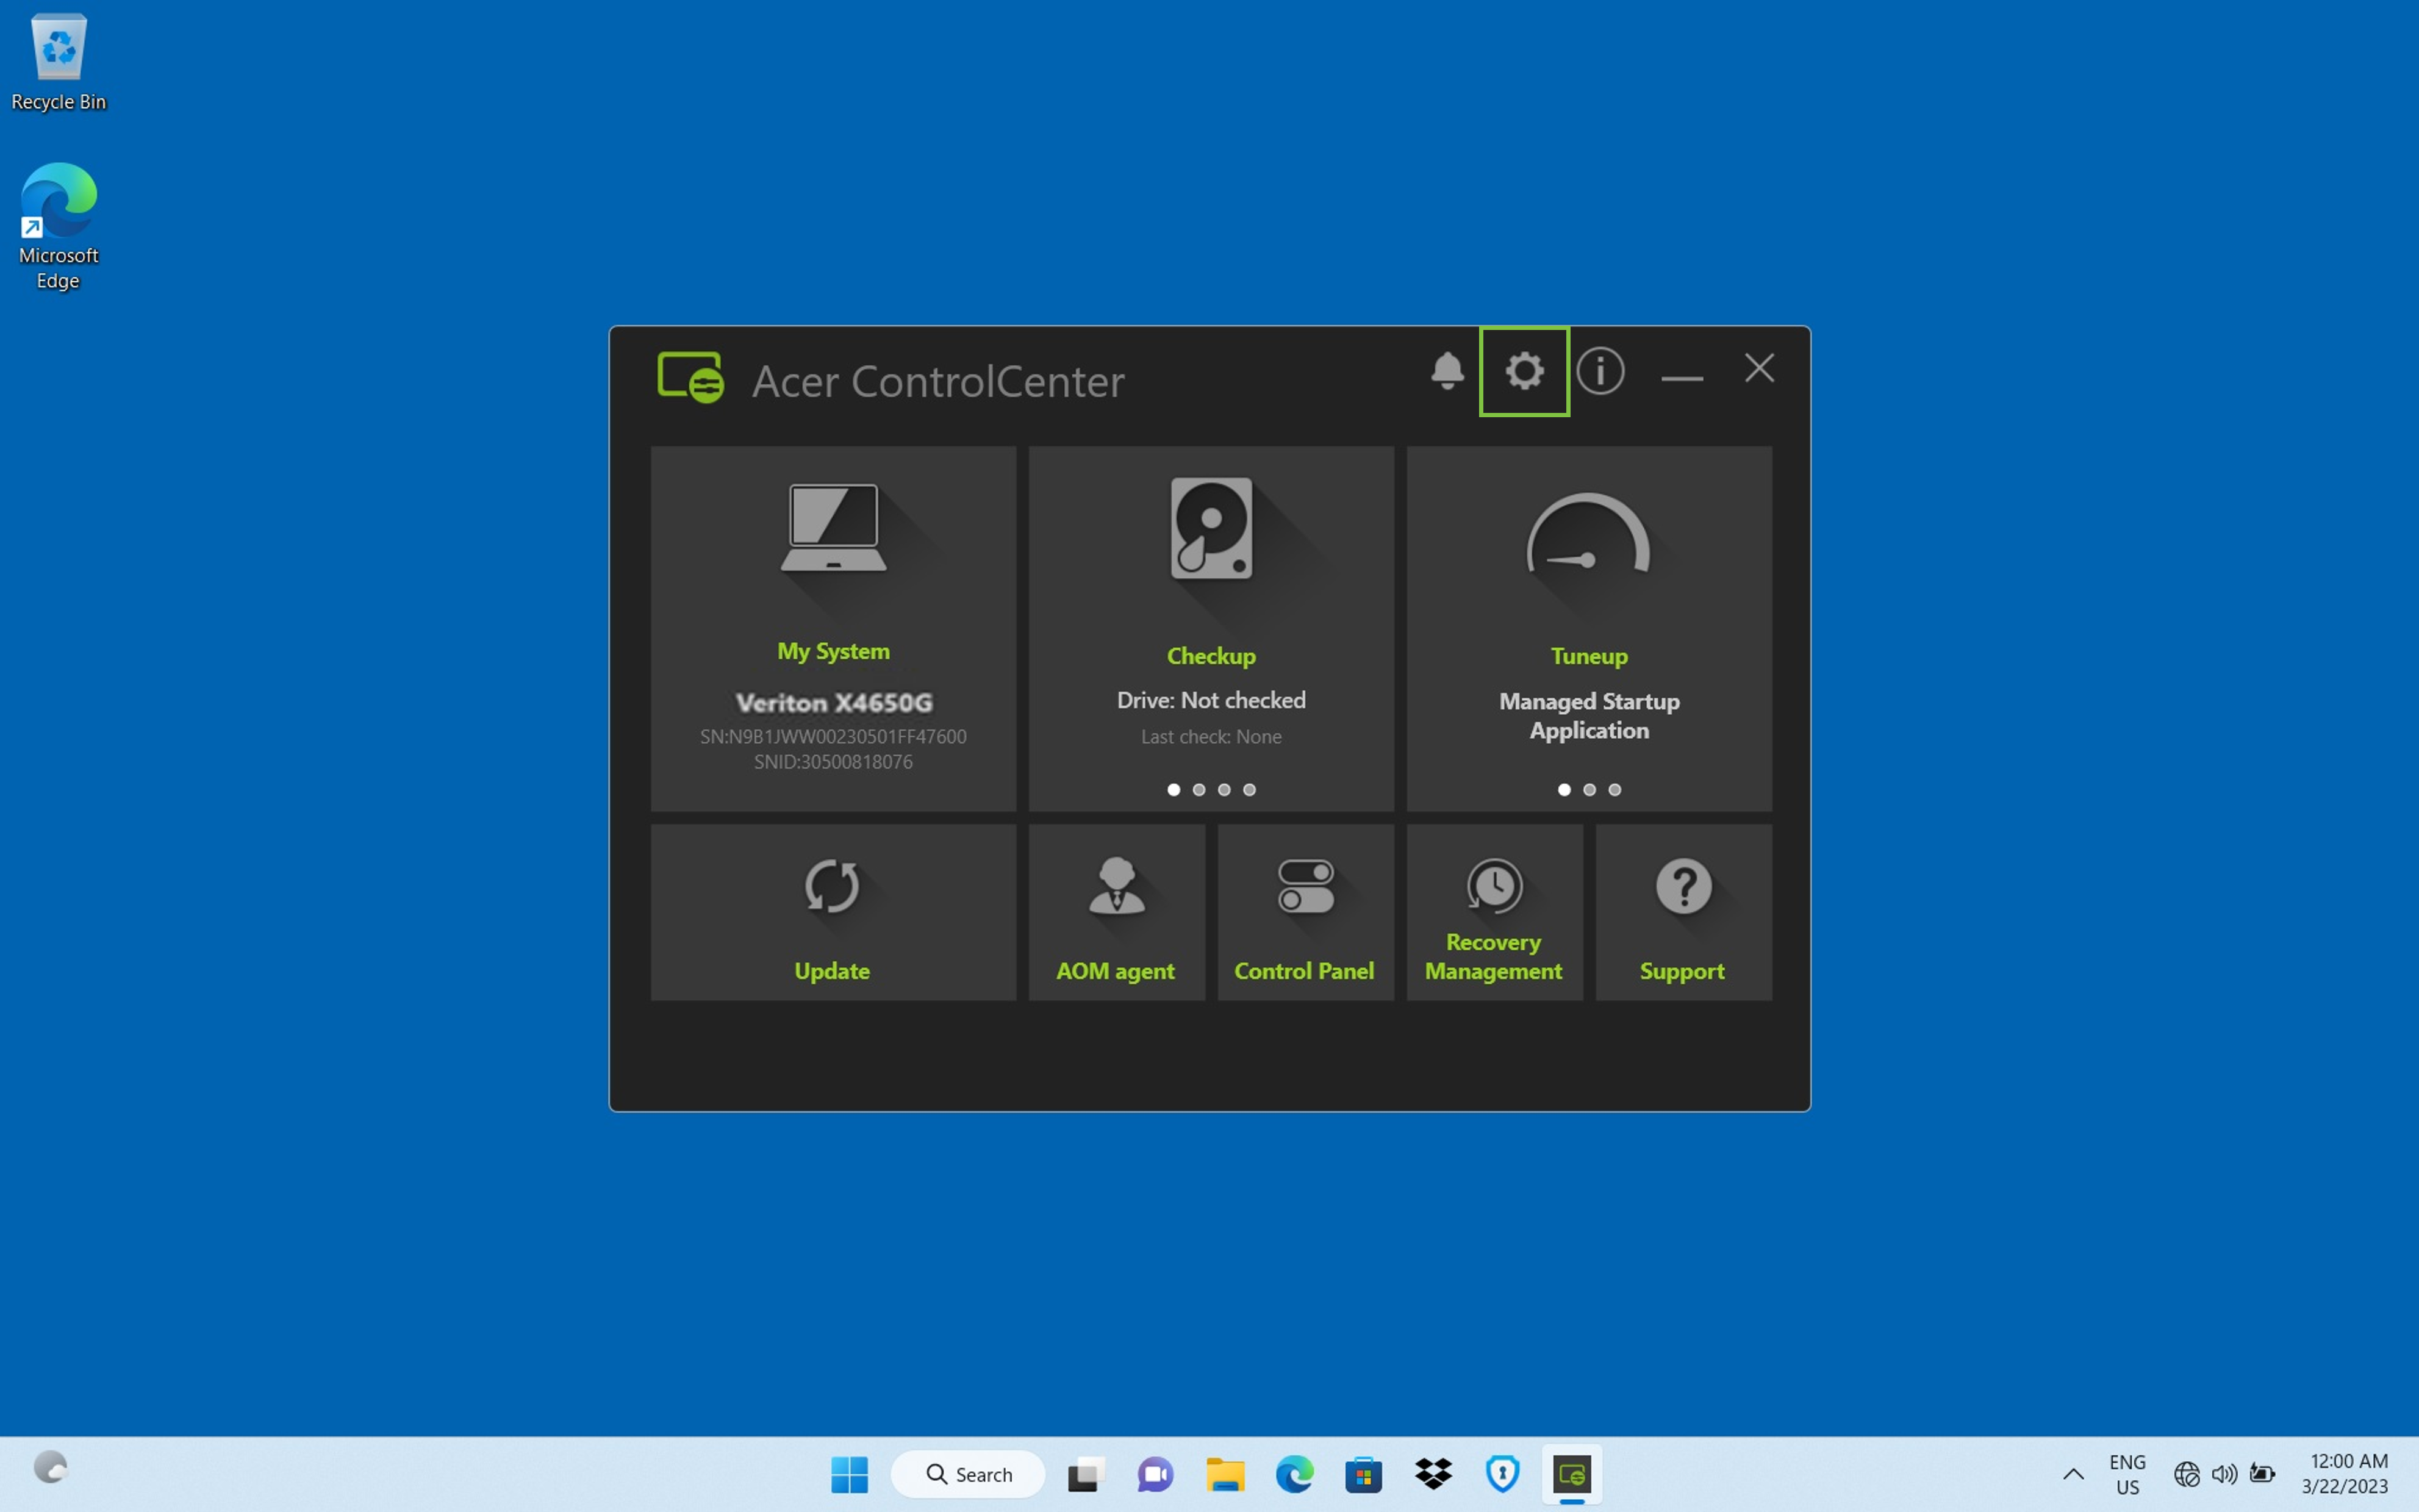Select second page dot in Tuneup
This screenshot has height=1512, width=2419.
[1589, 790]
